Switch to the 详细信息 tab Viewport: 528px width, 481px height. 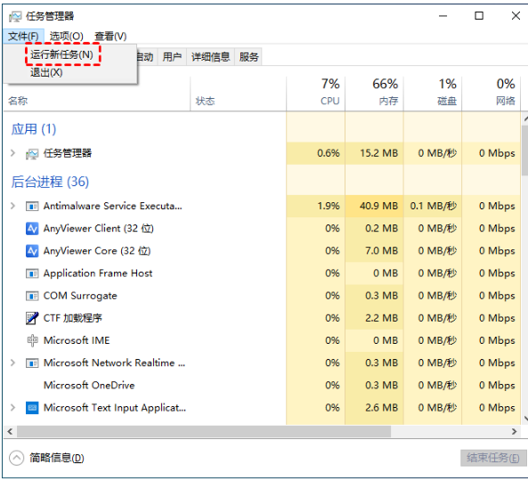point(210,57)
